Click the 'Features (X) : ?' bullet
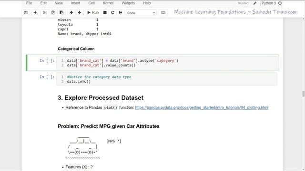The height and width of the screenshot is (171, 305). pos(79,167)
